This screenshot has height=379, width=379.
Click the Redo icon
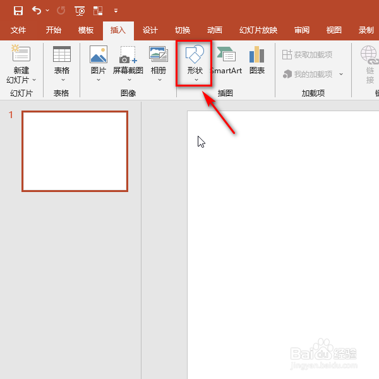click(x=61, y=11)
